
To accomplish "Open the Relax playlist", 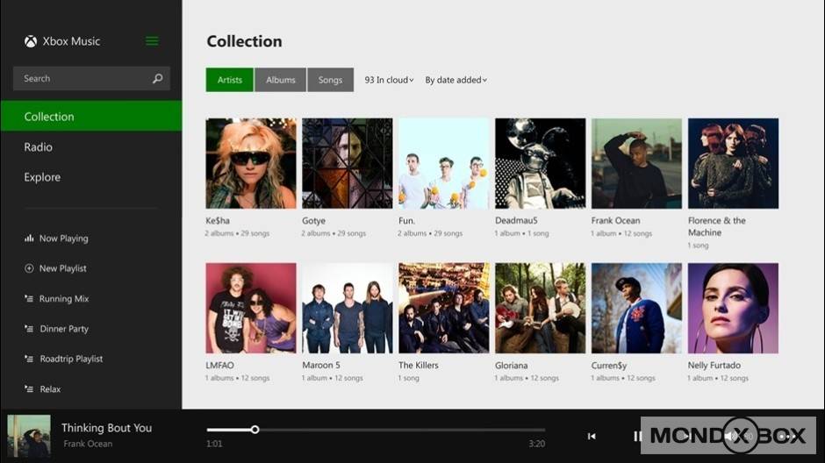I will tap(50, 389).
